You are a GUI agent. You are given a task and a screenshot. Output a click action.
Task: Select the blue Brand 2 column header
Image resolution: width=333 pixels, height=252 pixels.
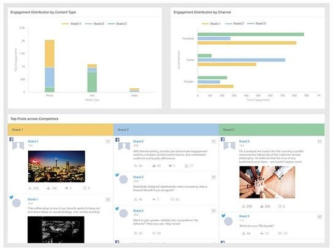coord(166,129)
